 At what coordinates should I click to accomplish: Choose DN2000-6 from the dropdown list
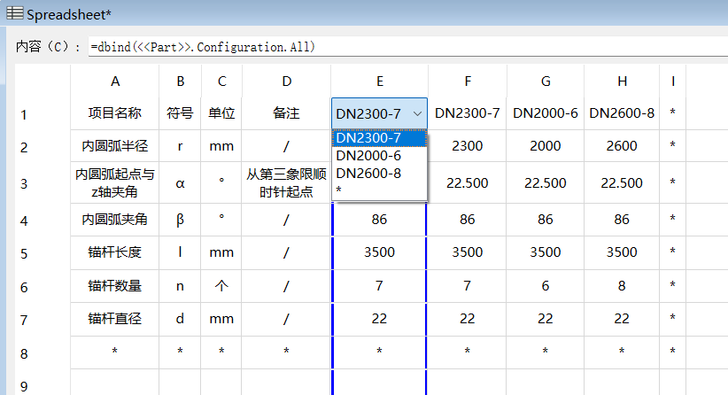379,156
